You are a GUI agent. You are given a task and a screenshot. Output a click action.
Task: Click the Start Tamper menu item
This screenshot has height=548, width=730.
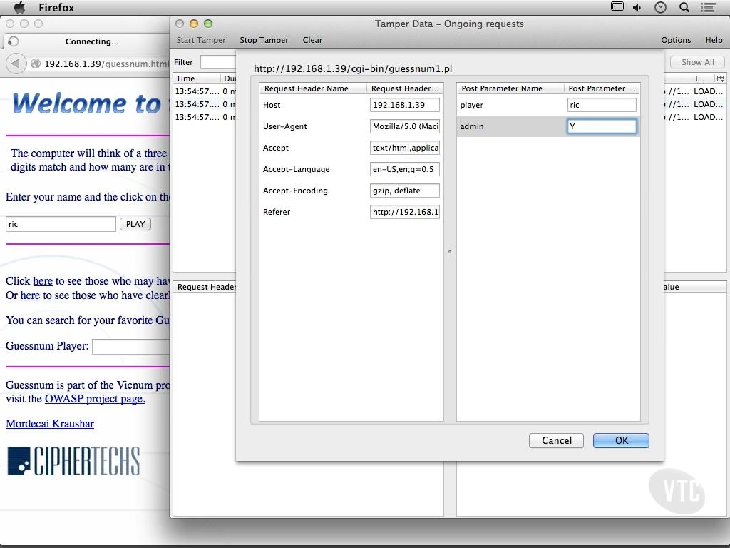pyautogui.click(x=200, y=40)
